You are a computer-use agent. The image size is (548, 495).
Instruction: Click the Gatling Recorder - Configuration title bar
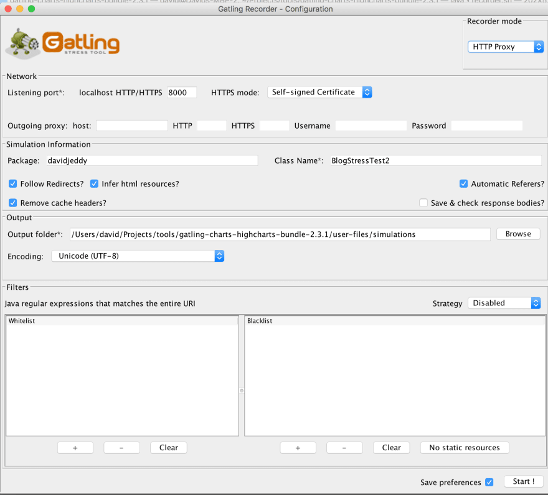pyautogui.click(x=275, y=9)
